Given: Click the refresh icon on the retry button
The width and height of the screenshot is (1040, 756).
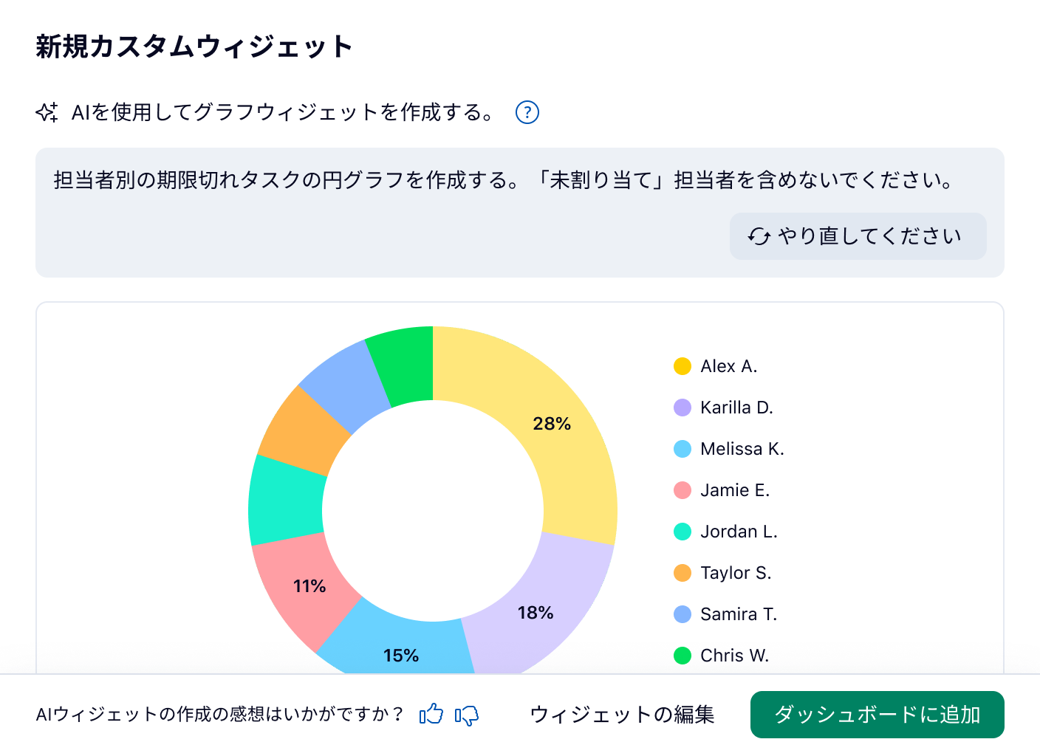Looking at the screenshot, I should 759,236.
